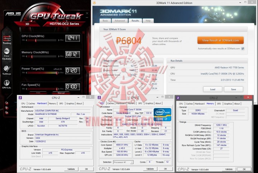258x173 pixels.
Task: Click View Result at 3DMark.com button
Action: (x=220, y=40)
